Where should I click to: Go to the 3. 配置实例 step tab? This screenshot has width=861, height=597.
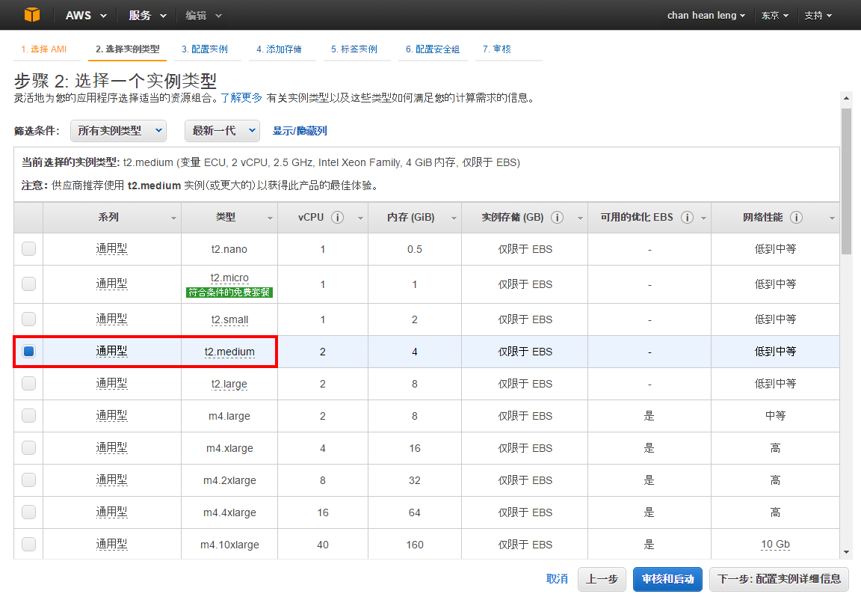(204, 49)
